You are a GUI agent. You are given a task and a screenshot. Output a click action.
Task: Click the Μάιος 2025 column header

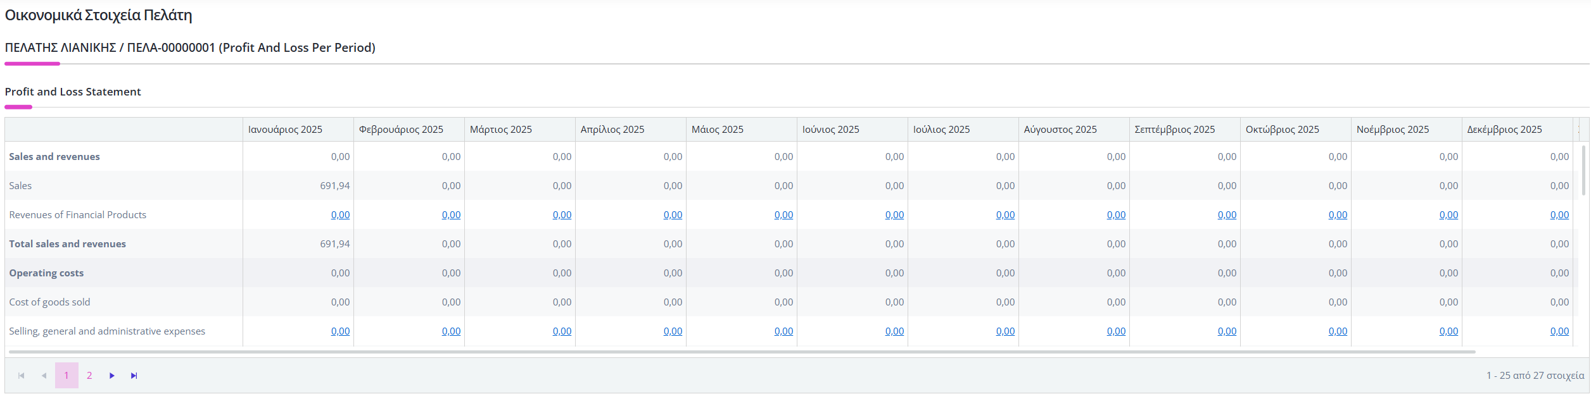[x=742, y=130]
